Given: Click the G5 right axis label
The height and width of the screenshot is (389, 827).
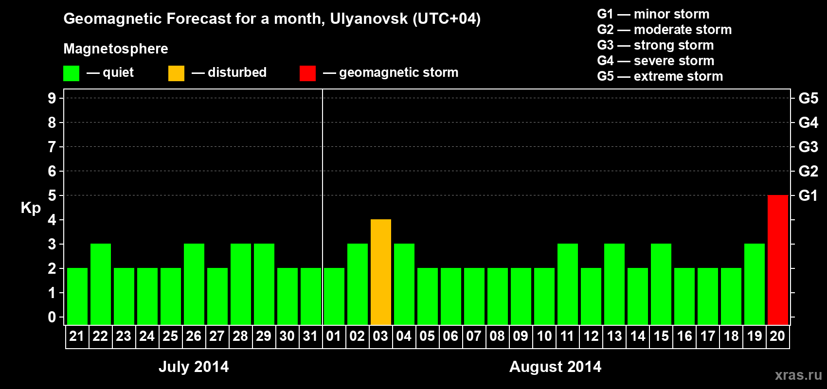Looking at the screenshot, I should click(x=808, y=98).
